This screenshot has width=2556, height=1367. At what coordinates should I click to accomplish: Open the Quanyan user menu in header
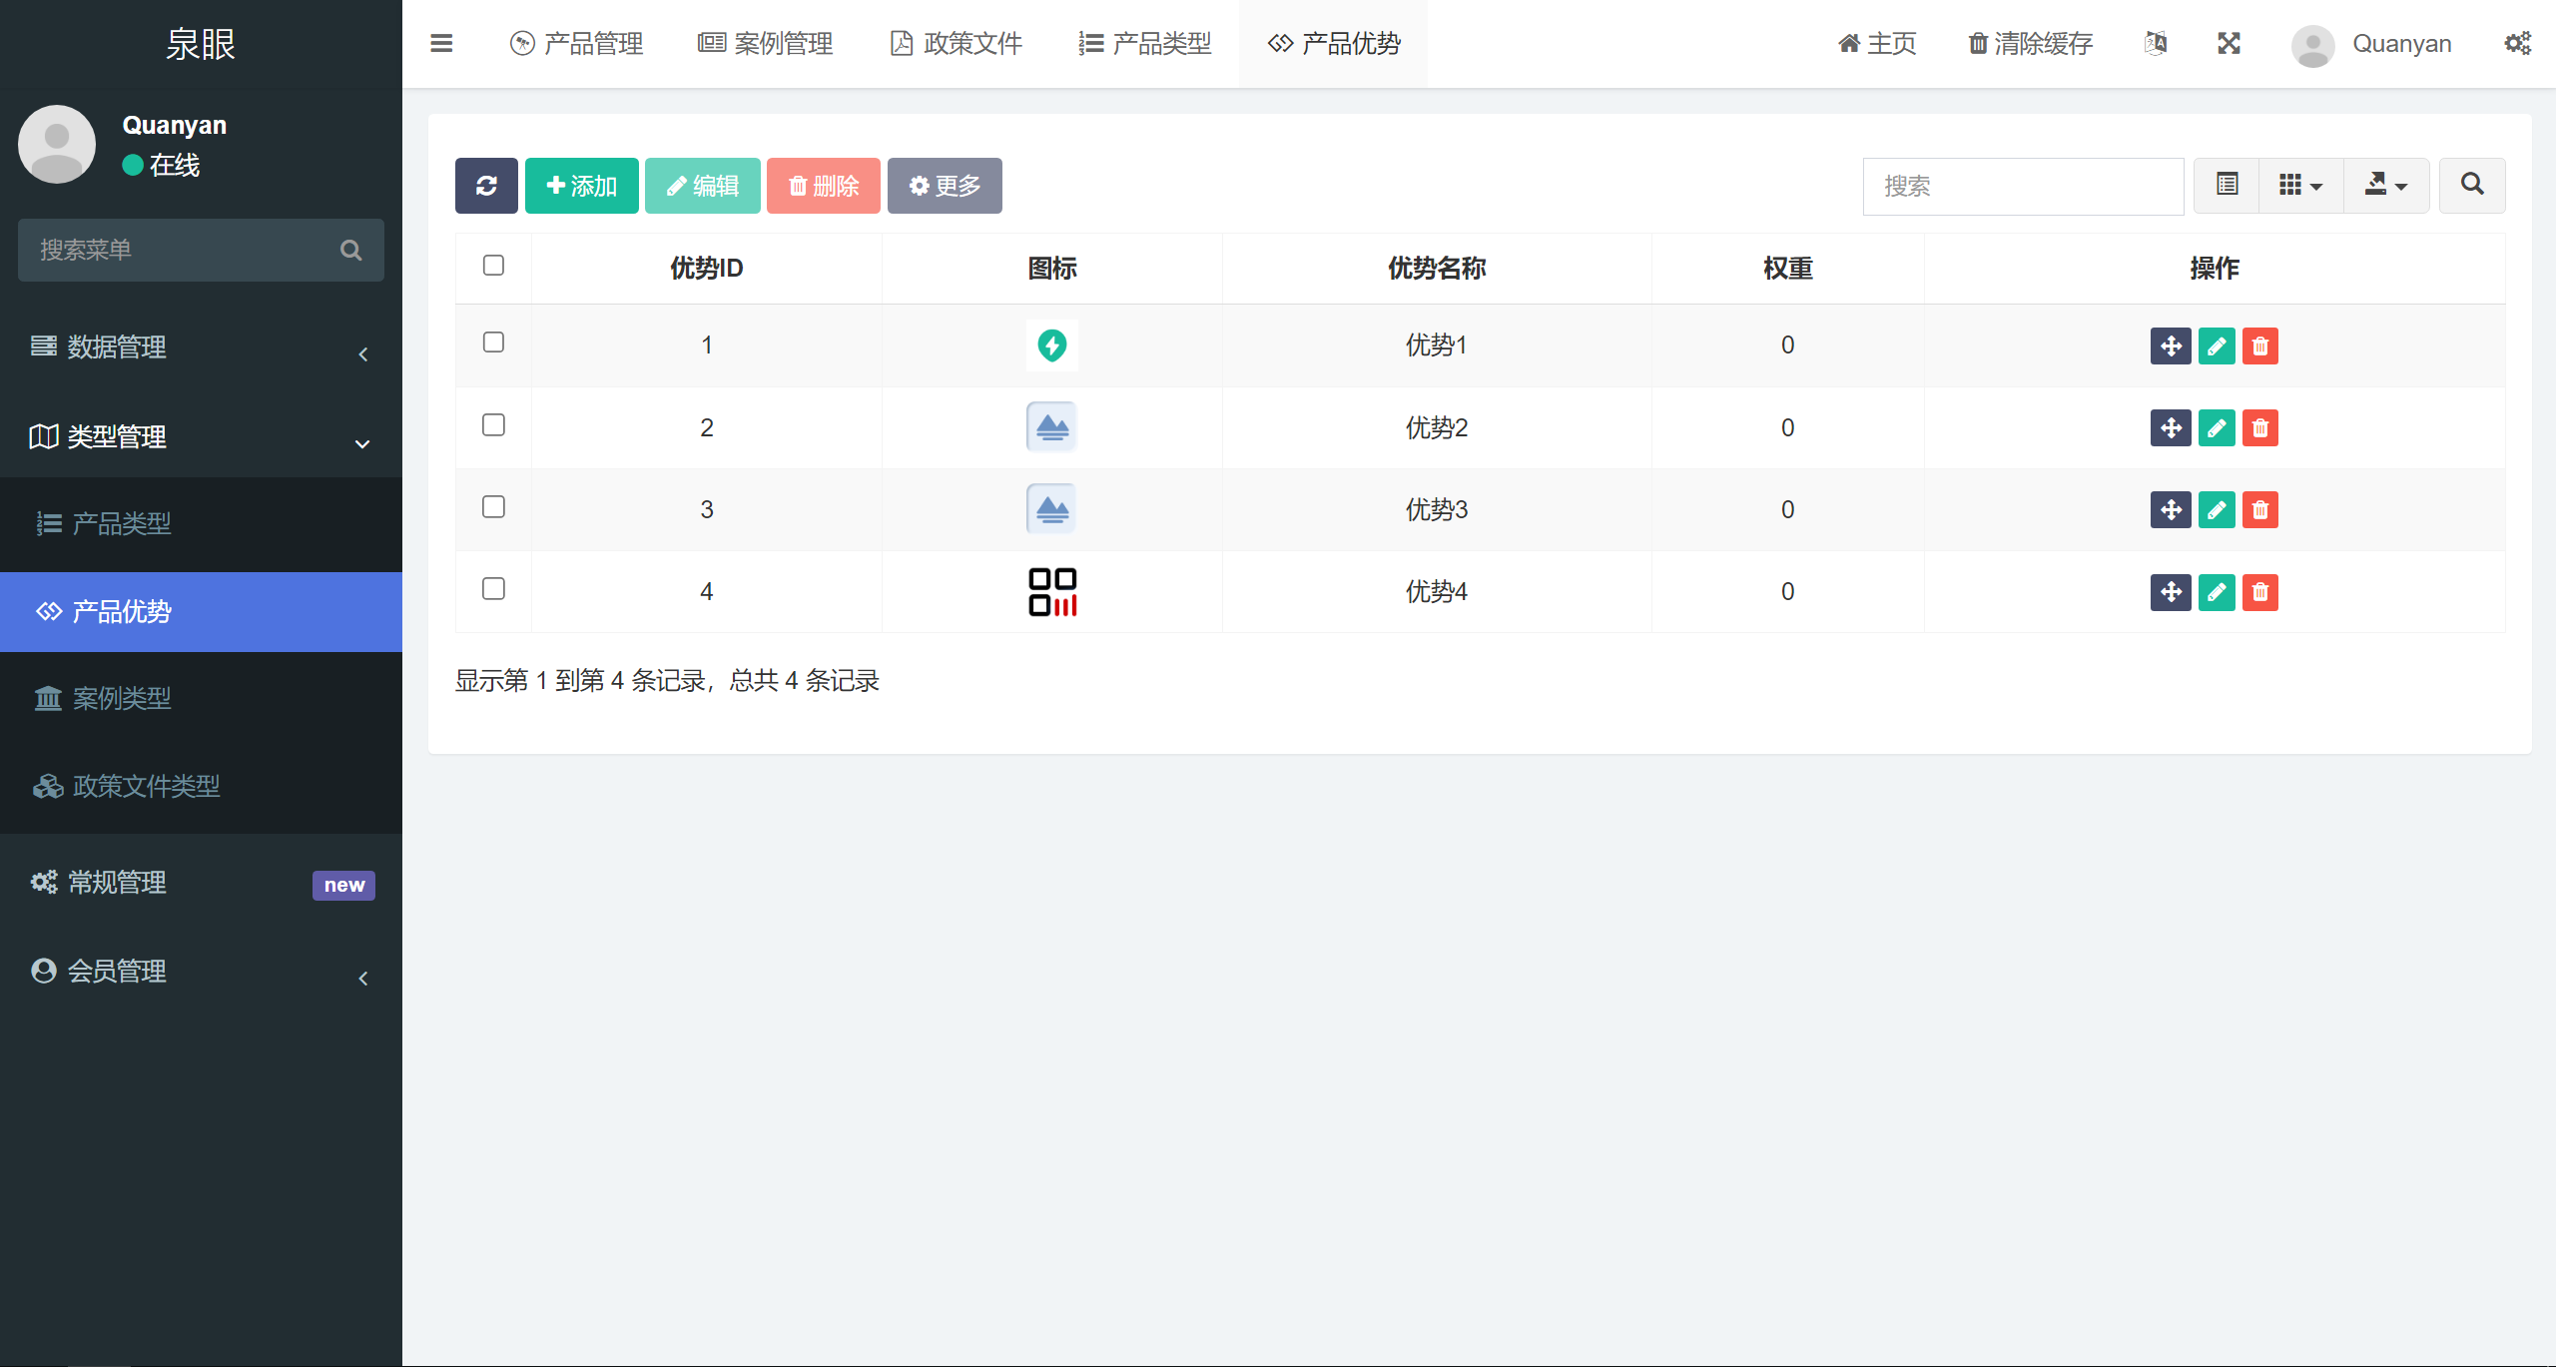point(2371,44)
